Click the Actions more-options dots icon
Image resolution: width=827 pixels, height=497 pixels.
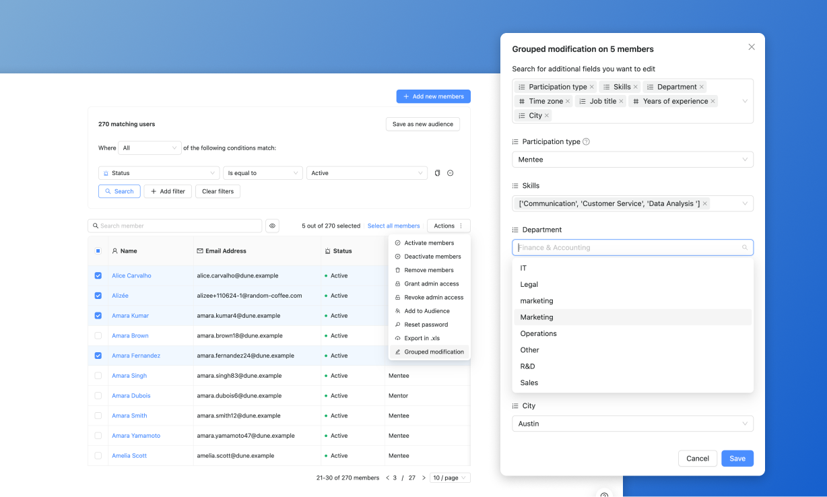click(x=461, y=226)
